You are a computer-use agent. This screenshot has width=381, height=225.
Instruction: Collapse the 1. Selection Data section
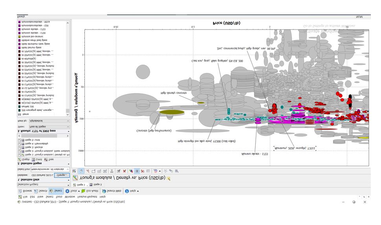point(68,180)
